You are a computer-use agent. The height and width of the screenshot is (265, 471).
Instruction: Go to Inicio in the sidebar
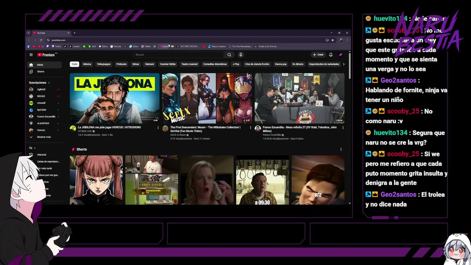(45, 65)
